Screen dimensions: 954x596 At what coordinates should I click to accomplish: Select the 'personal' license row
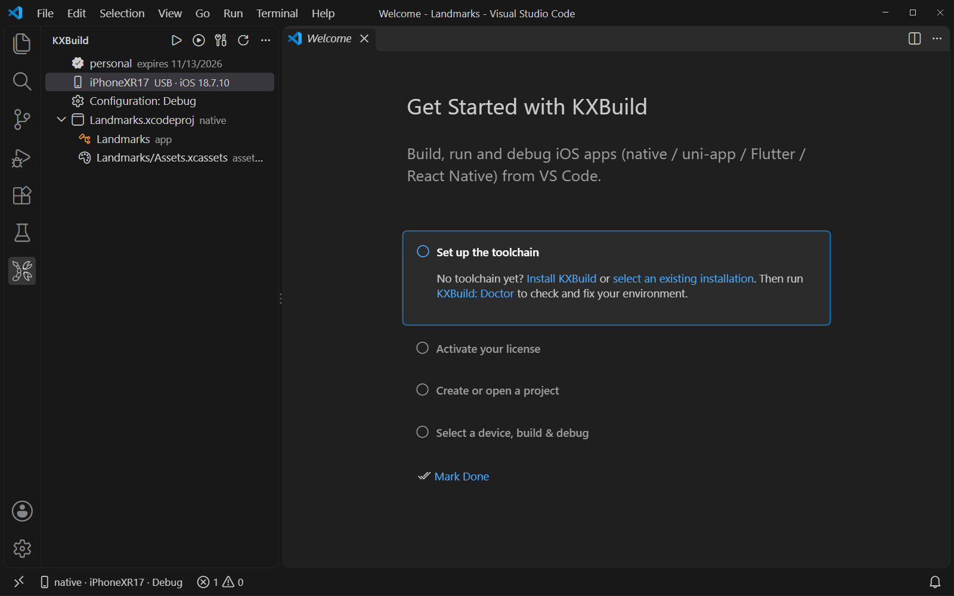[160, 63]
